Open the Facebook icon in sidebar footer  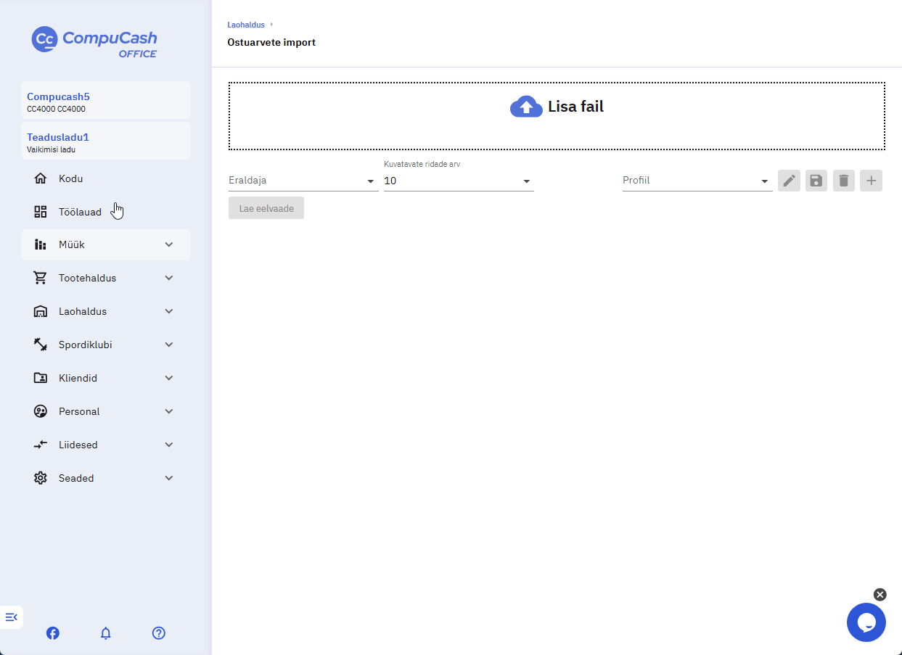[53, 633]
